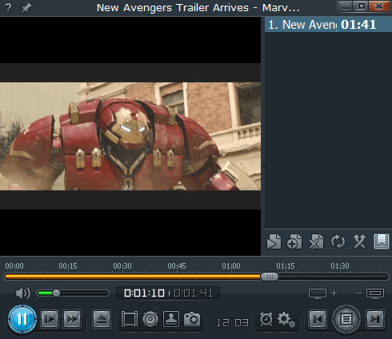
Task: Minimize the player window
Action: point(346,6)
